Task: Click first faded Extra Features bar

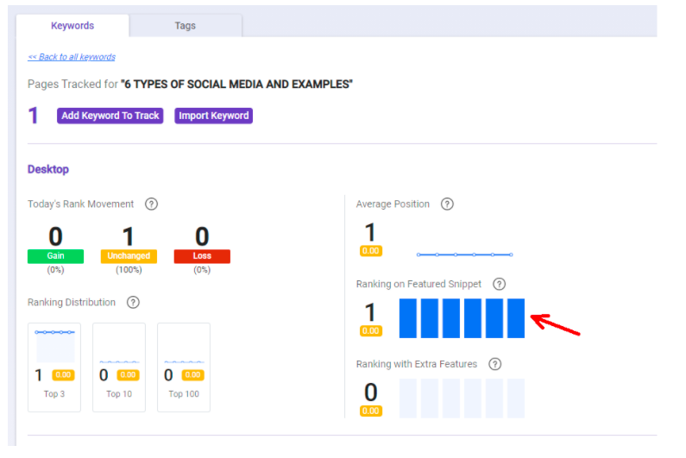Action: 408,398
